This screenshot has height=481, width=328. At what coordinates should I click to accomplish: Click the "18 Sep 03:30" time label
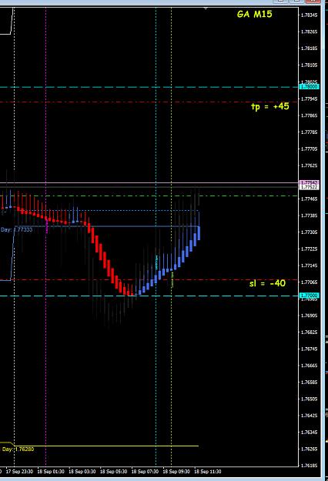click(82, 472)
